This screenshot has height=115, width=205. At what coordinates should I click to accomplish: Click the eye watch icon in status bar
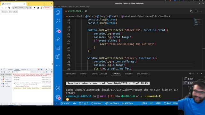tap(75, 103)
